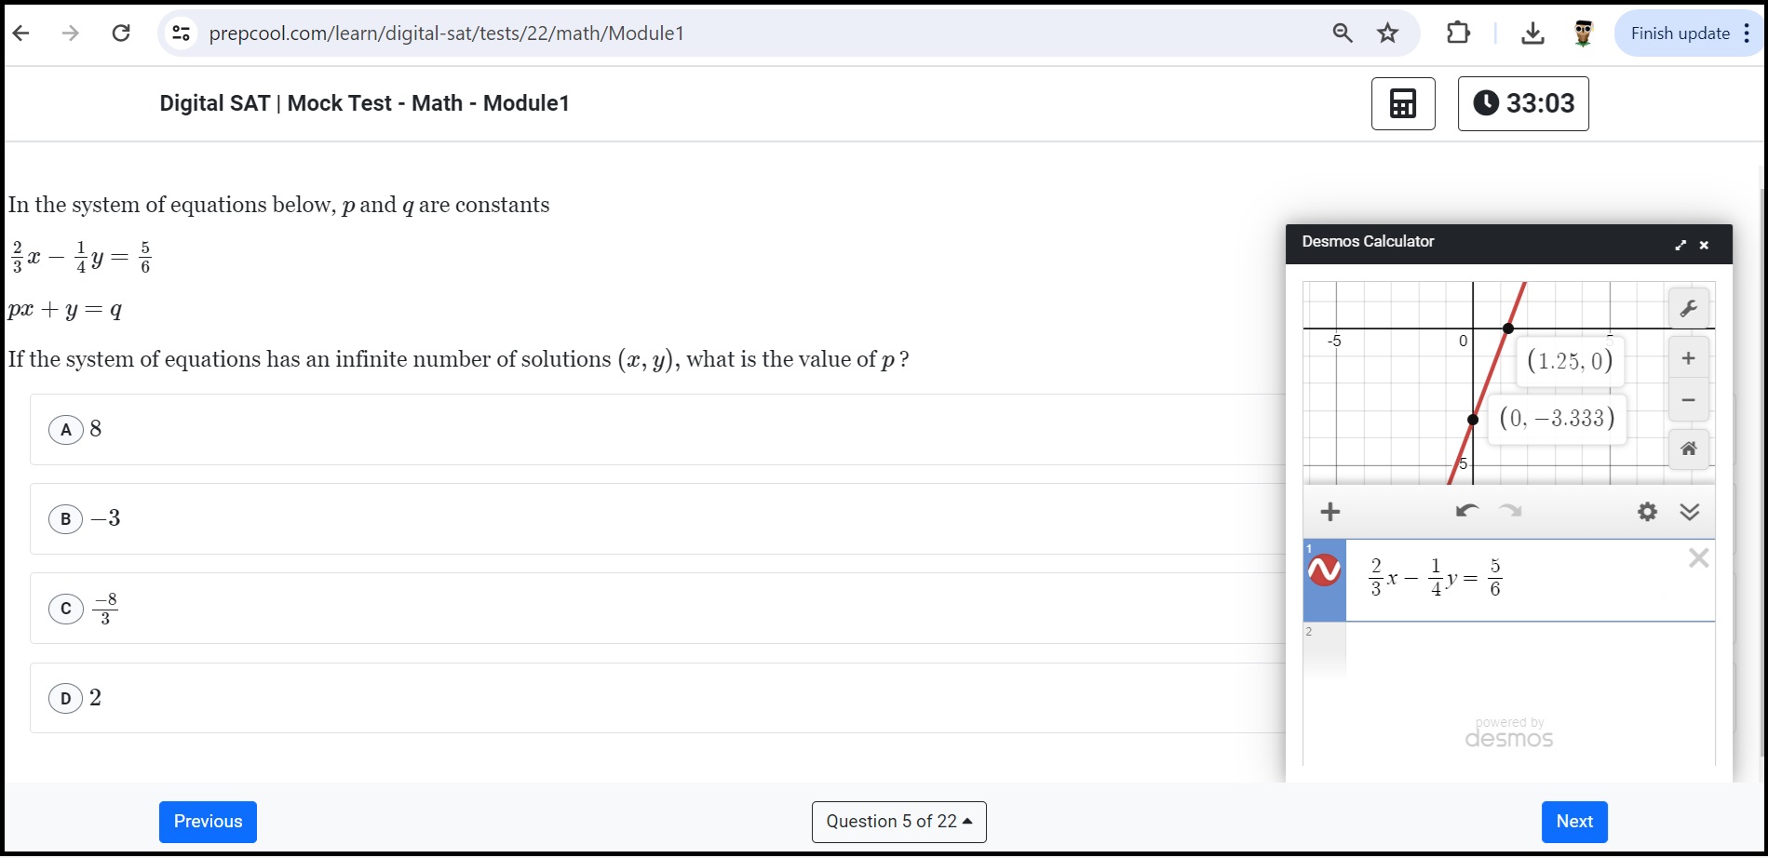Expand the Desmos calculator to fullscreen

(1680, 245)
